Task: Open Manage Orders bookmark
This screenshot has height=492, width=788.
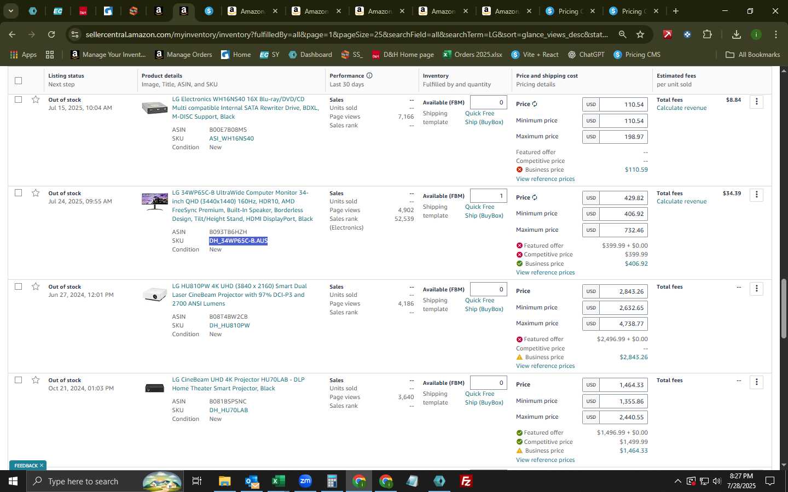Action: pyautogui.click(x=184, y=55)
